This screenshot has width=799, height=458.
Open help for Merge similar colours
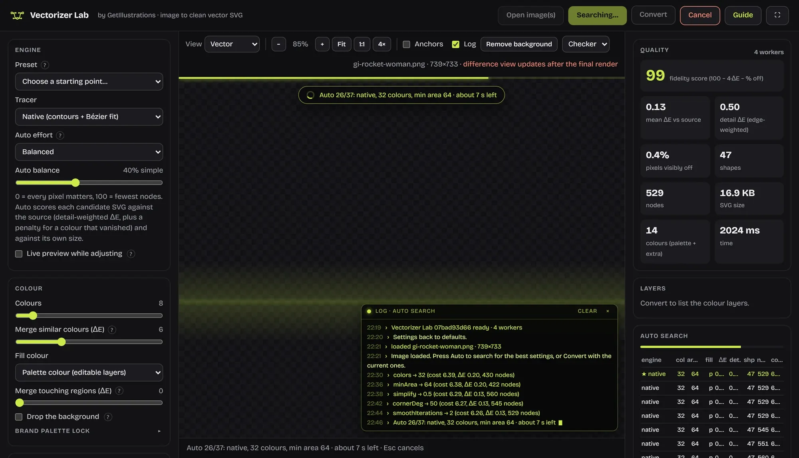tap(112, 330)
